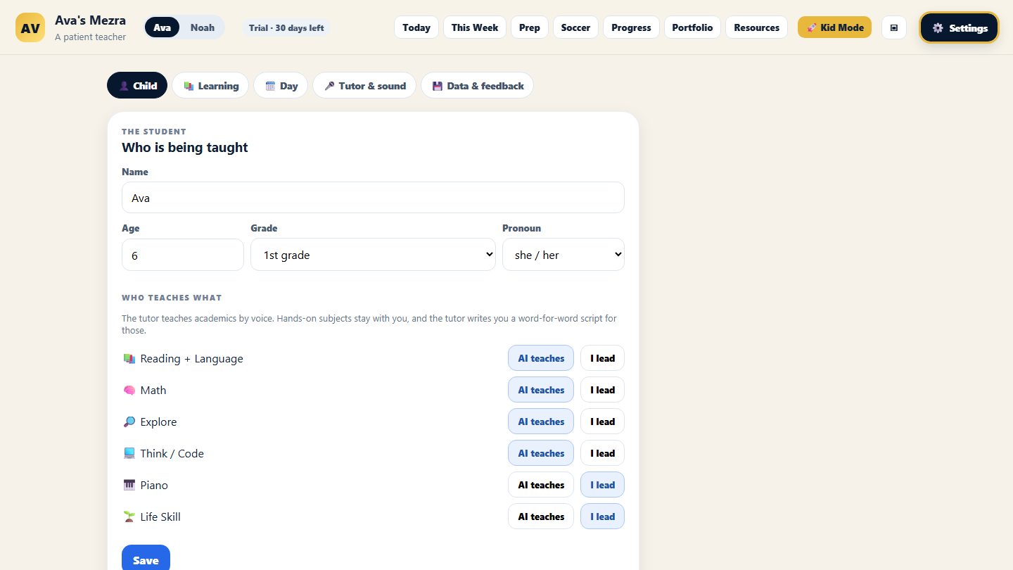The height and width of the screenshot is (570, 1013).
Task: Click the Age input field
Action: pyautogui.click(x=183, y=255)
